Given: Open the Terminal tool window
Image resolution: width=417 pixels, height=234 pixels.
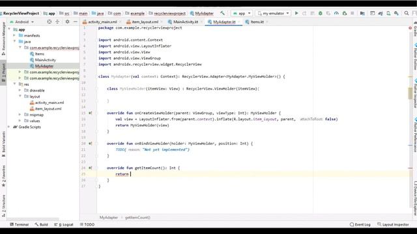Looking at the screenshot, I should pos(19,224).
